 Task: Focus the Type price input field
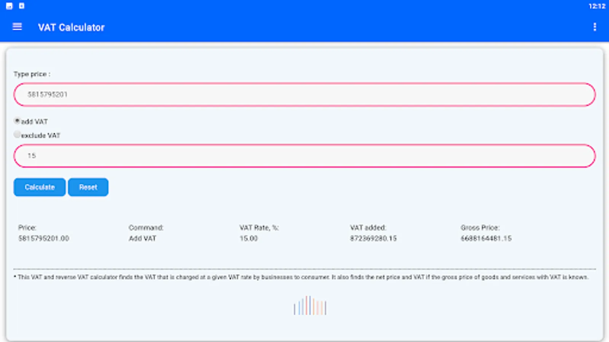[304, 95]
